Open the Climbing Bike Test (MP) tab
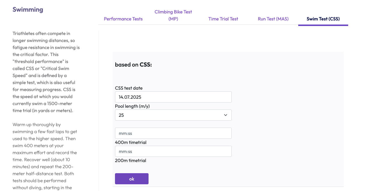Screen dimensions: 368x191 173,15
